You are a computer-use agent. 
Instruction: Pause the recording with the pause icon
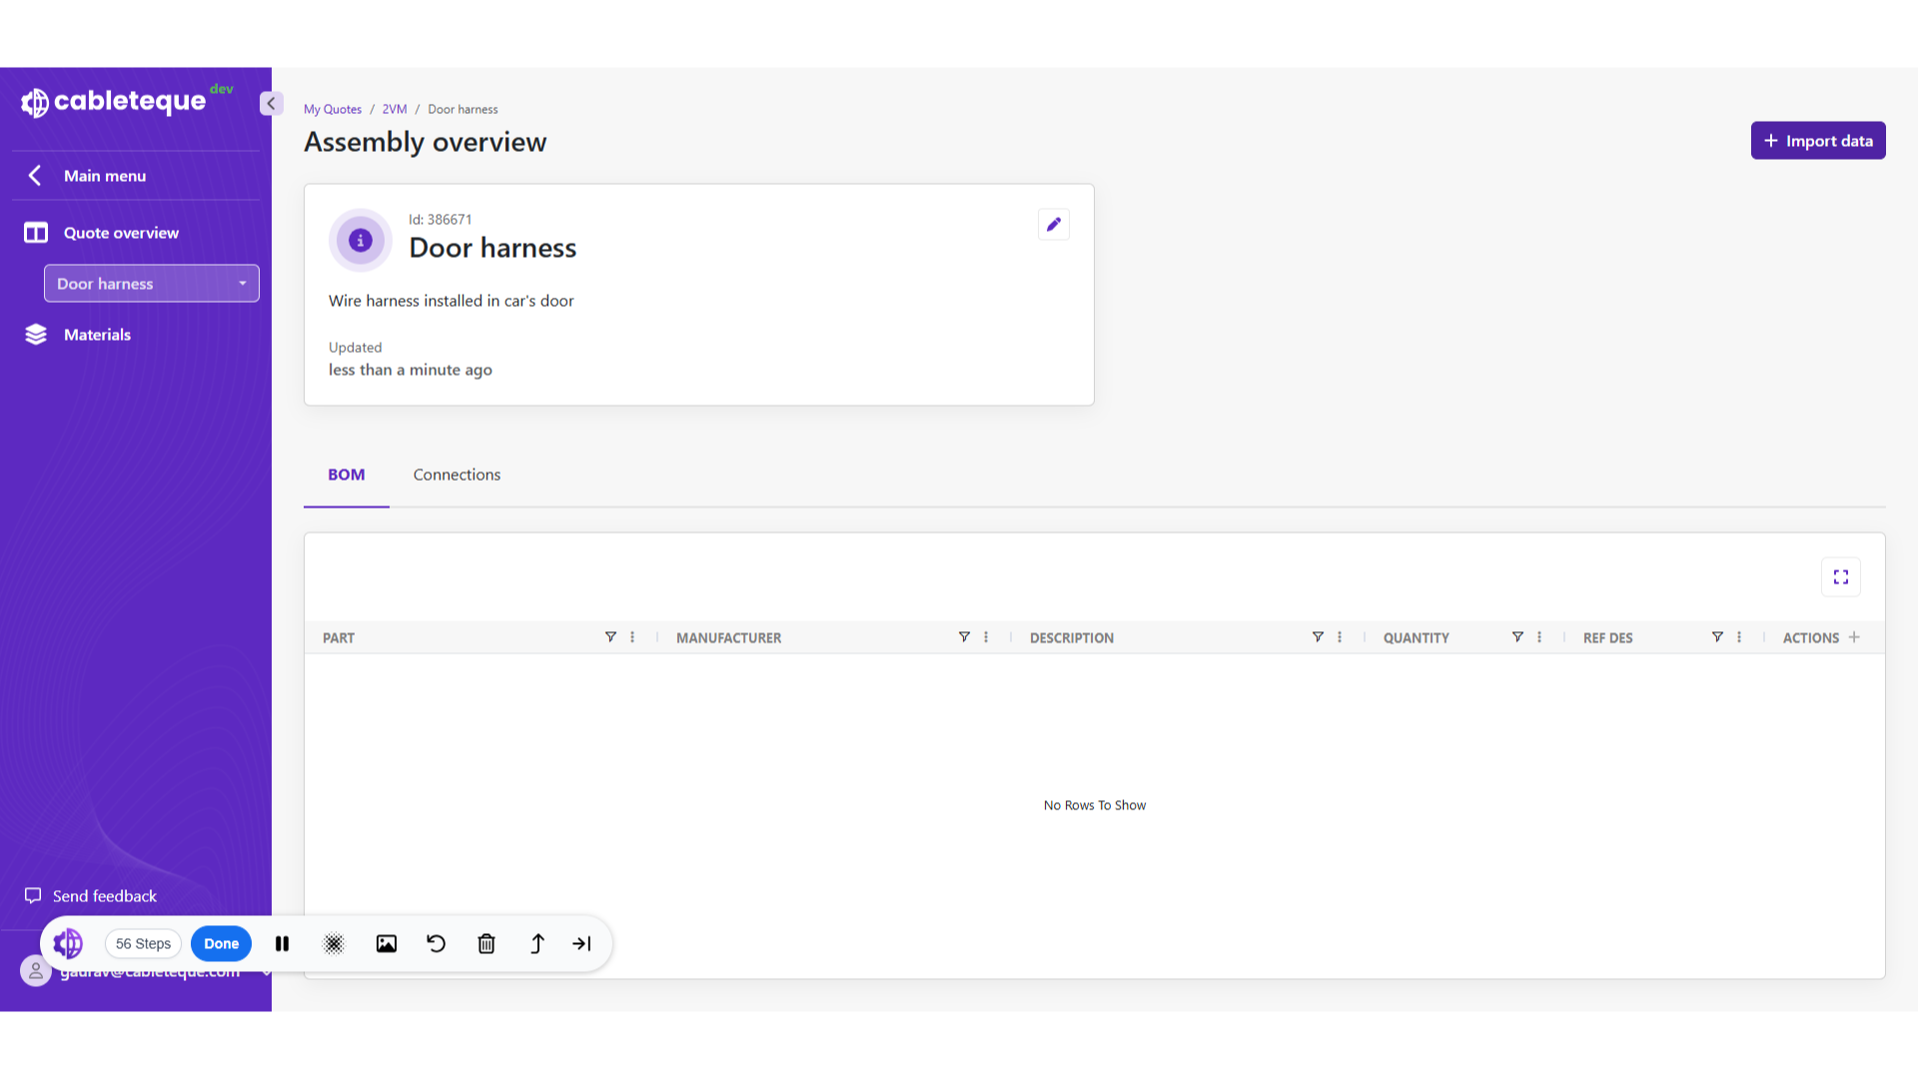coord(282,943)
